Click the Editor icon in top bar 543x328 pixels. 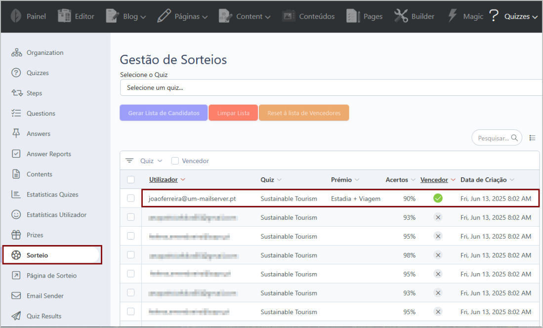64,16
